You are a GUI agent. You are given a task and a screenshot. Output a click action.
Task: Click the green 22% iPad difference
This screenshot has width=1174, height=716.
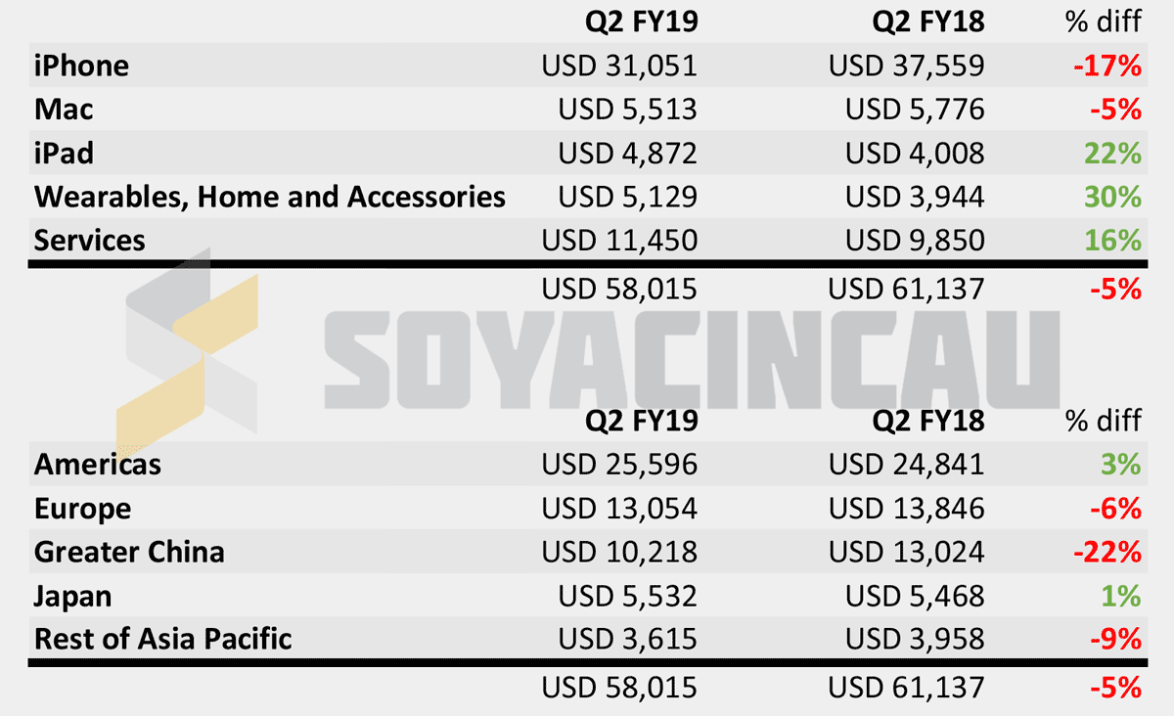[1112, 154]
